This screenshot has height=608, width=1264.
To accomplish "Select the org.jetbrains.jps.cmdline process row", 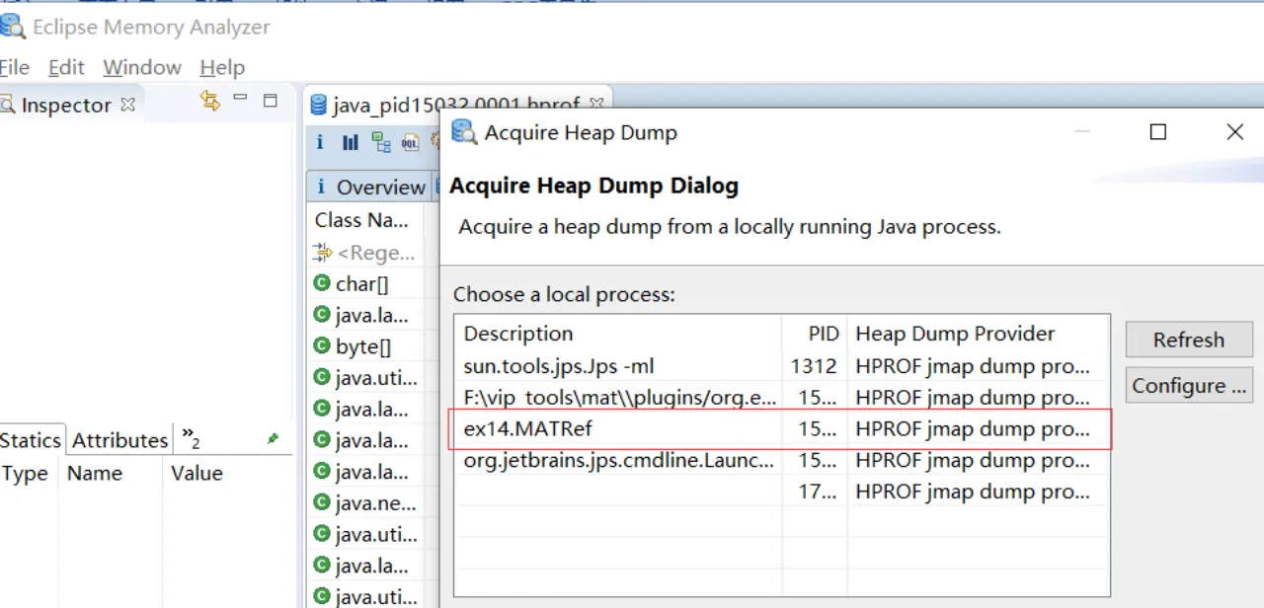I will pyautogui.click(x=780, y=461).
